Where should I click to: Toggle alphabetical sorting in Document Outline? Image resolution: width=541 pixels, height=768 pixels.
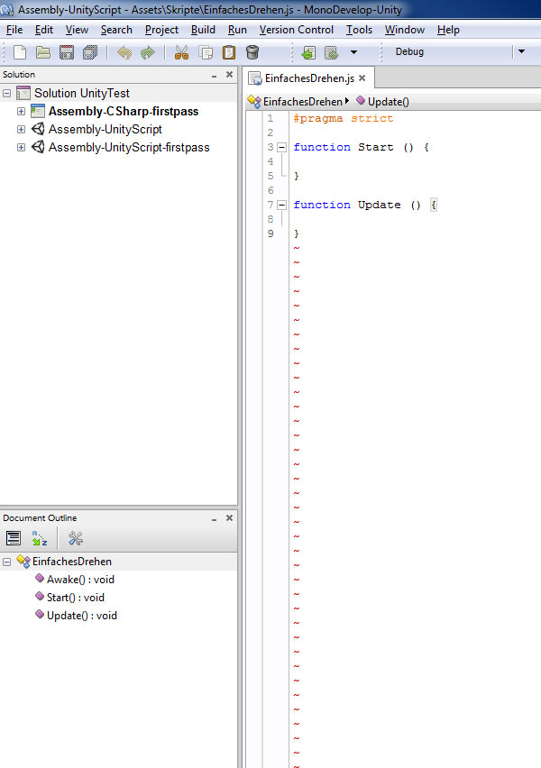[39, 538]
